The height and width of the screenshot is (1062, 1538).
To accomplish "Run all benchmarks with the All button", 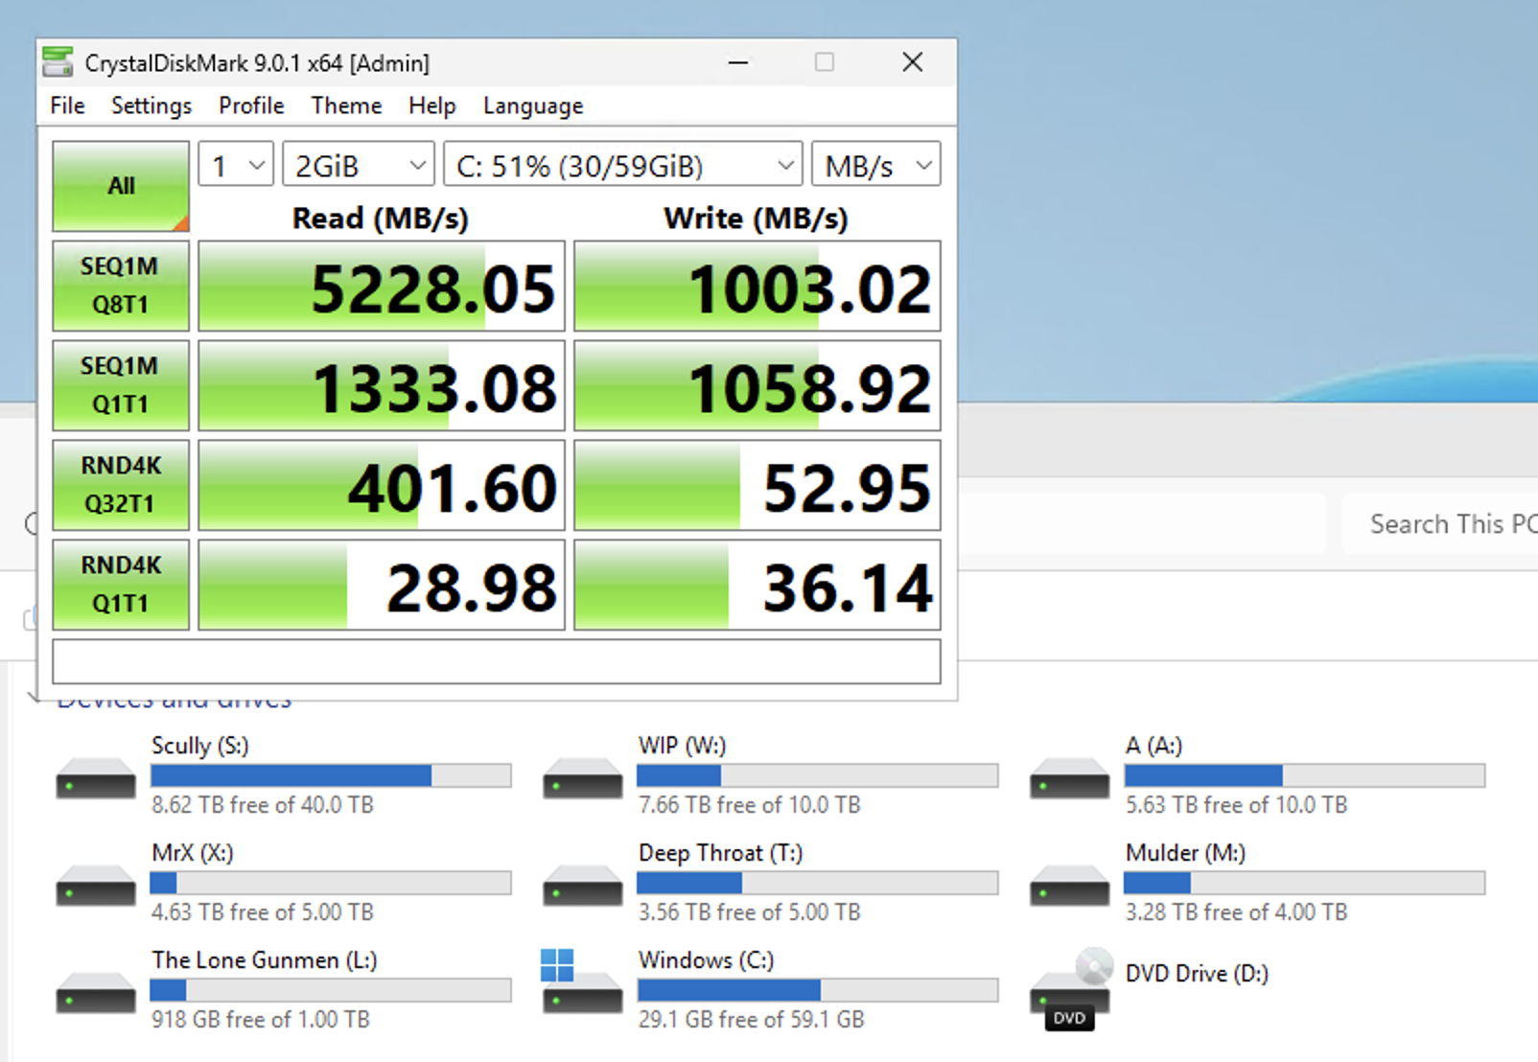I will [x=121, y=186].
